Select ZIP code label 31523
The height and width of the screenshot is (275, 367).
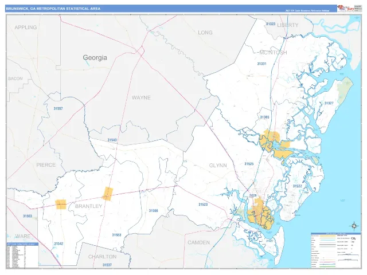(x=203, y=205)
